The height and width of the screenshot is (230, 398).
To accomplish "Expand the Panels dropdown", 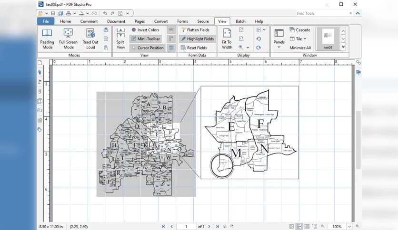I will click(x=279, y=47).
